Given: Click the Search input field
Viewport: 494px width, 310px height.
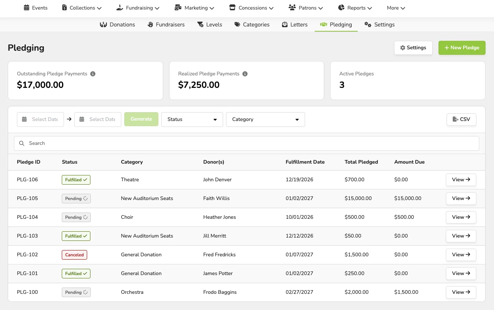Looking at the screenshot, I should tap(247, 143).
